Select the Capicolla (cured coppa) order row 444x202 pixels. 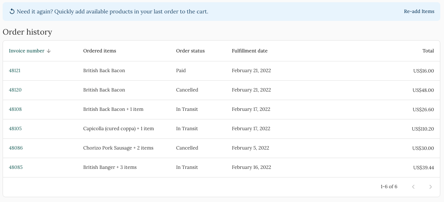221,129
